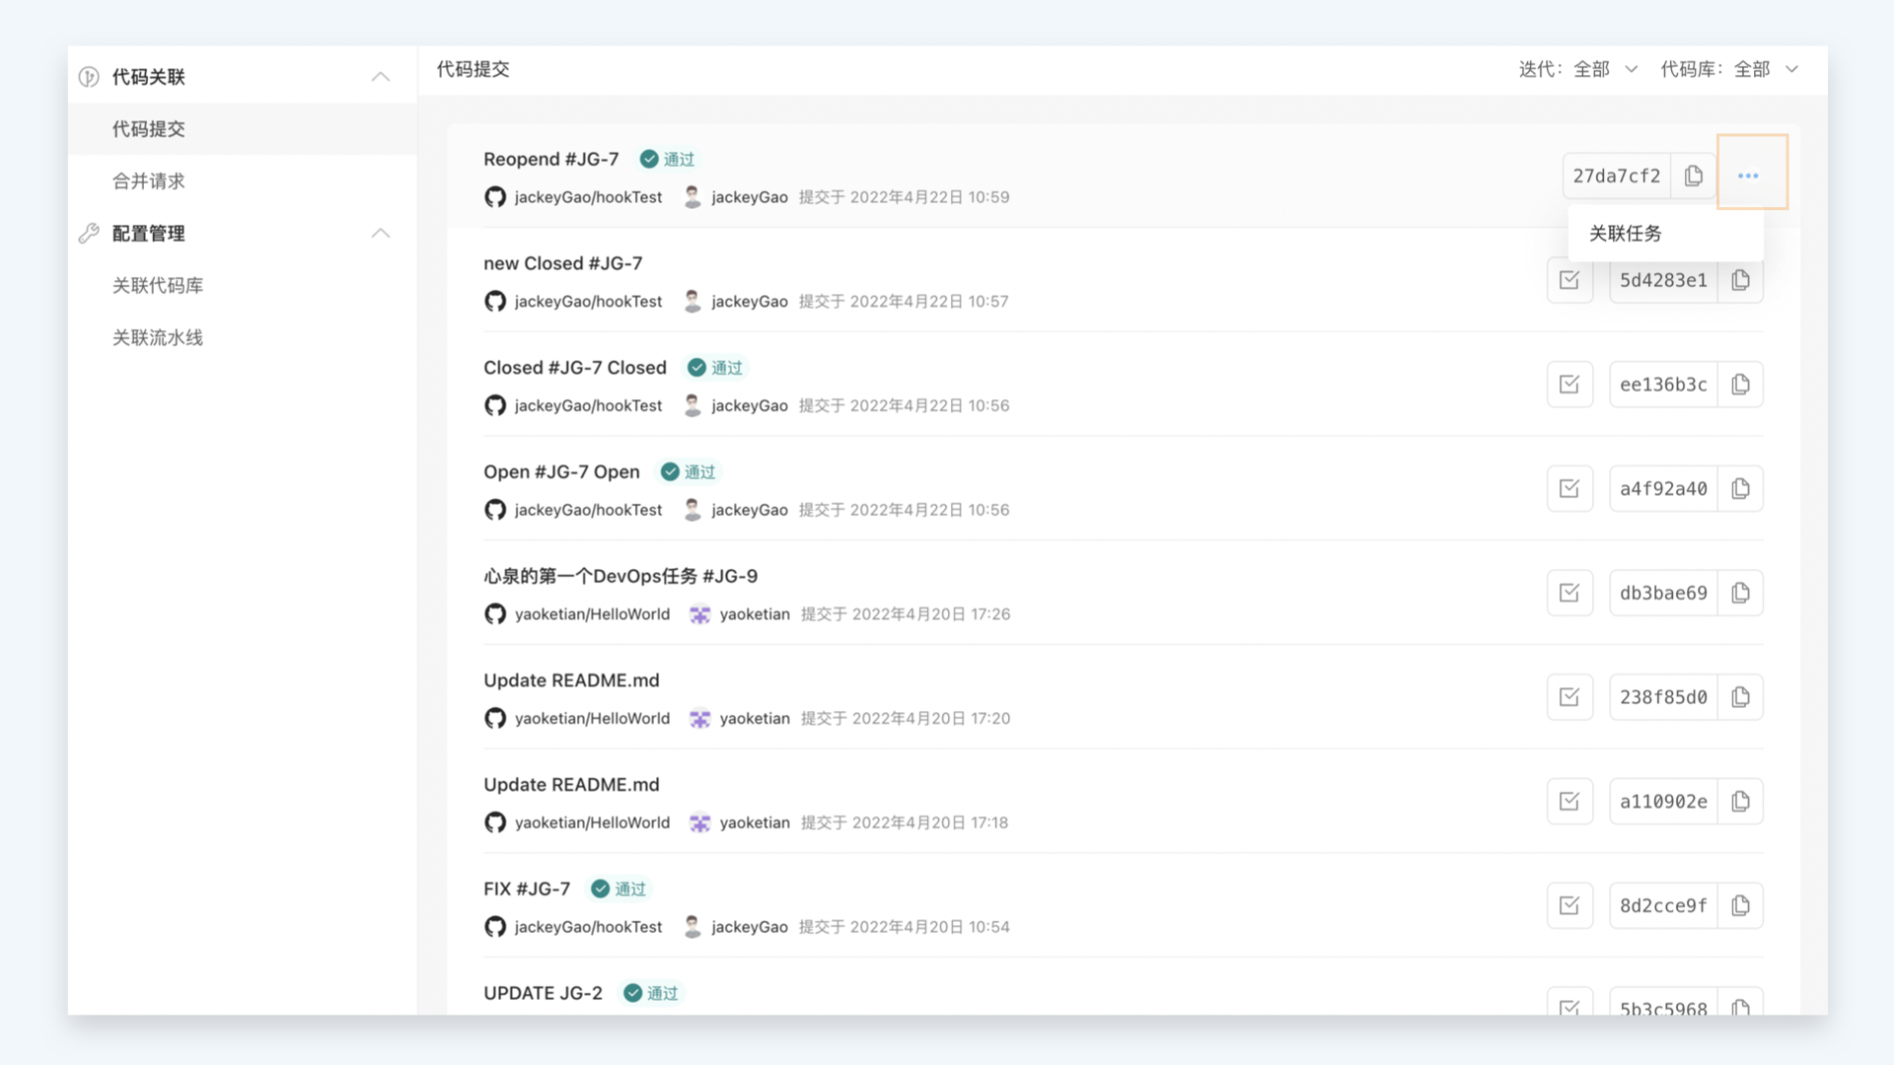
Task: Copy commit hash a110902e
Action: [1740, 802]
